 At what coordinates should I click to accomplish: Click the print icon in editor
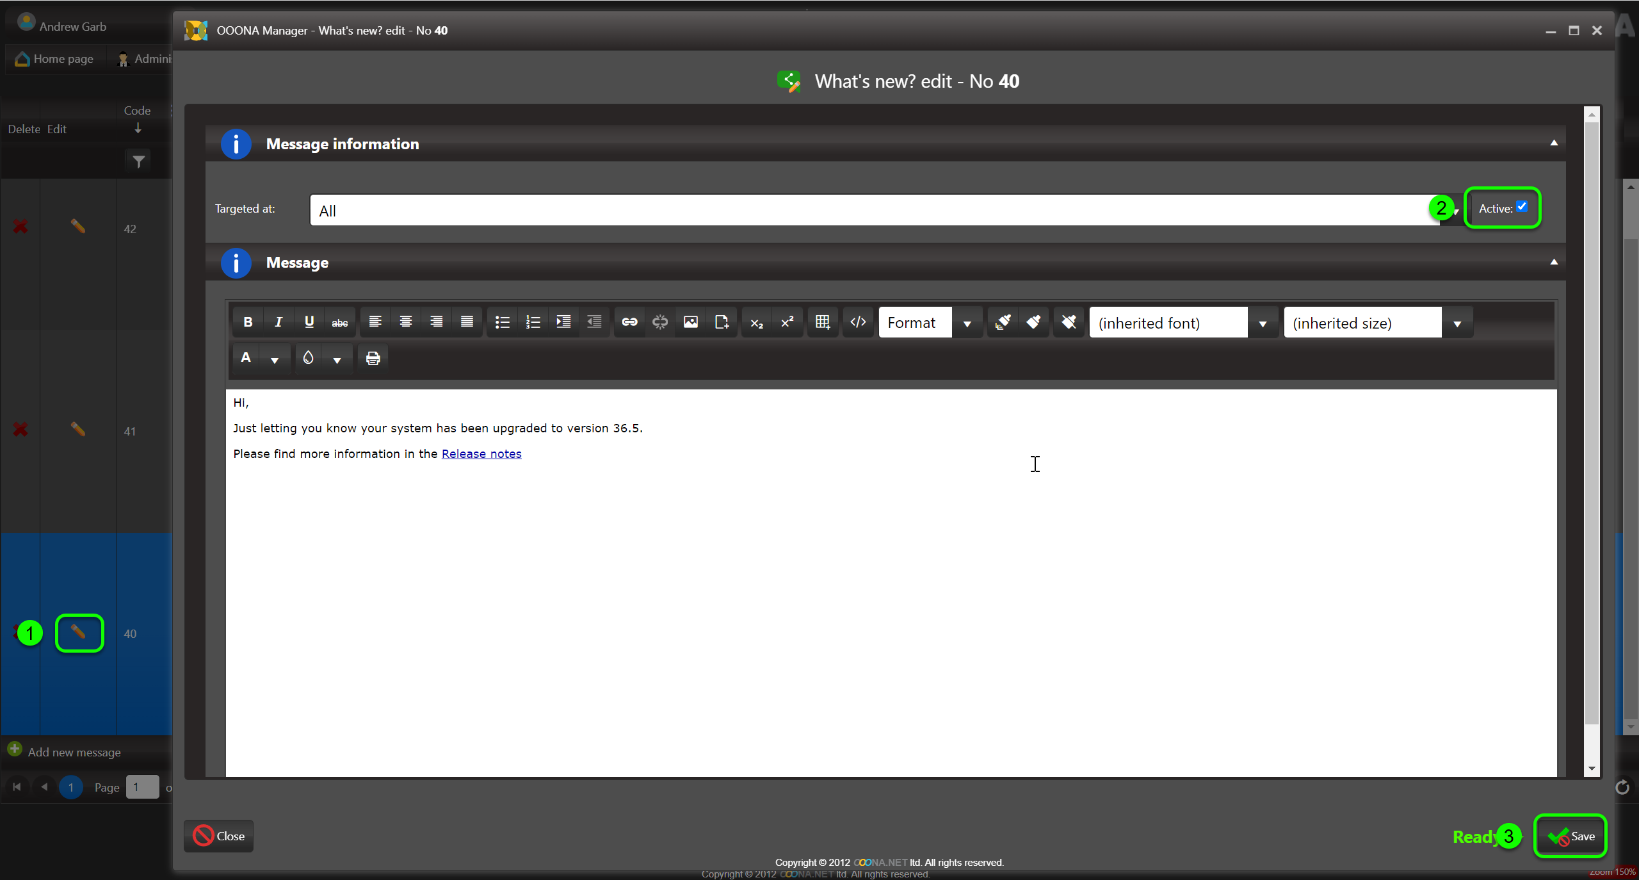pyautogui.click(x=373, y=358)
